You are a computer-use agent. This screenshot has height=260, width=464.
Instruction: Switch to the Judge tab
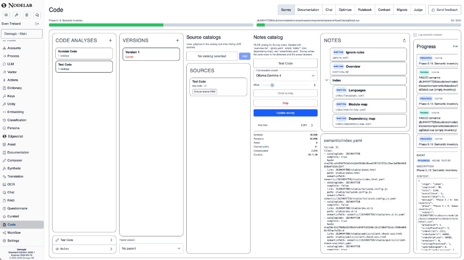(418, 10)
